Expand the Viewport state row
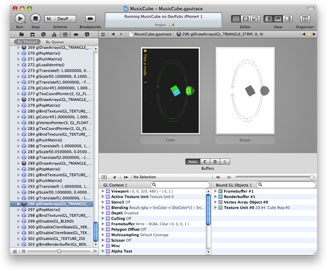The image size is (327, 270). pyautogui.click(x=103, y=192)
